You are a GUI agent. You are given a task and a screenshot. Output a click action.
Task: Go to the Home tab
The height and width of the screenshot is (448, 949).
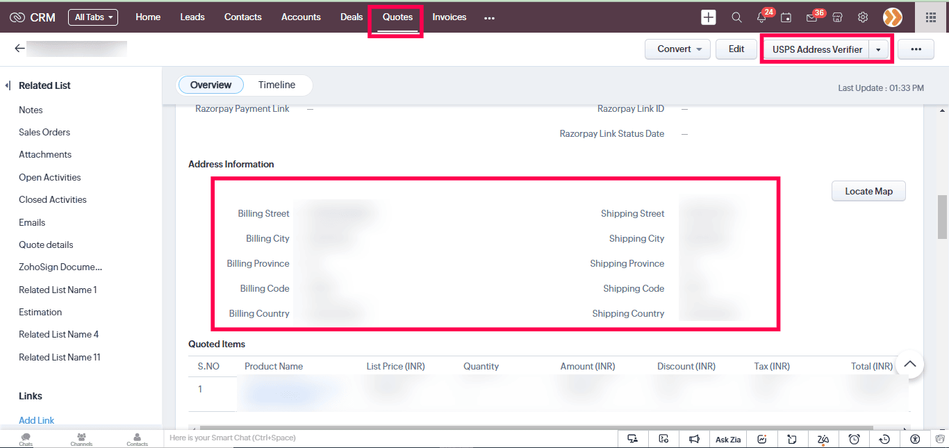[x=148, y=17]
